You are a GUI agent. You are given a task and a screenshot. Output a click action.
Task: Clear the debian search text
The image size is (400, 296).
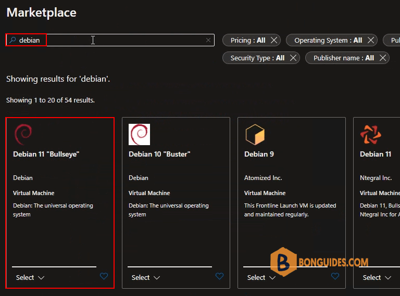click(x=208, y=40)
